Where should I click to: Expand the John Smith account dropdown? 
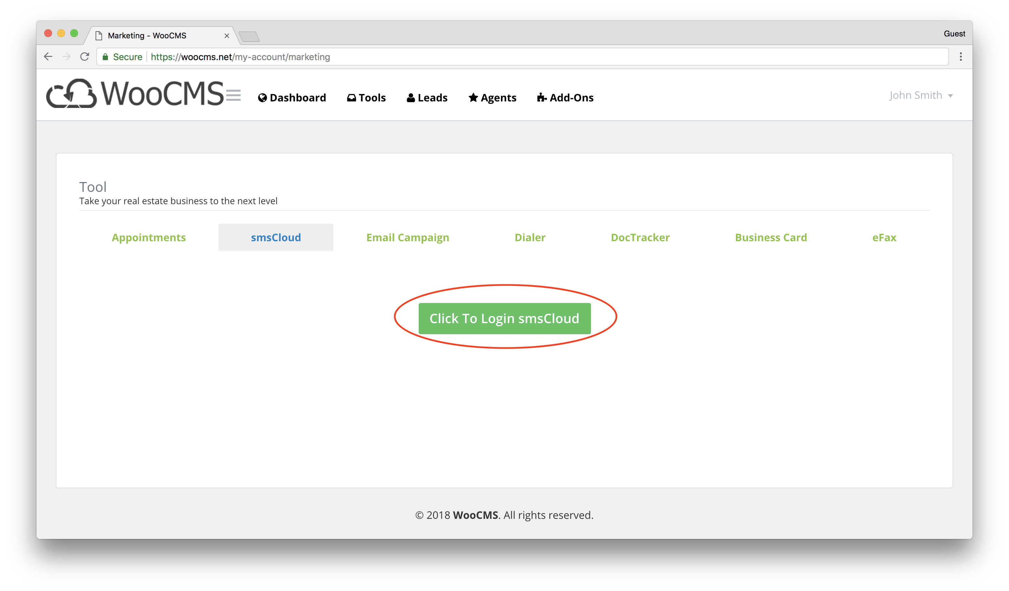click(921, 95)
